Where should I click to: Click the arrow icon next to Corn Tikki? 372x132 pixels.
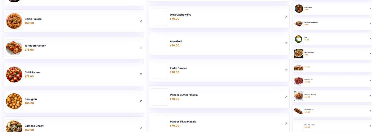coord(370,9)
